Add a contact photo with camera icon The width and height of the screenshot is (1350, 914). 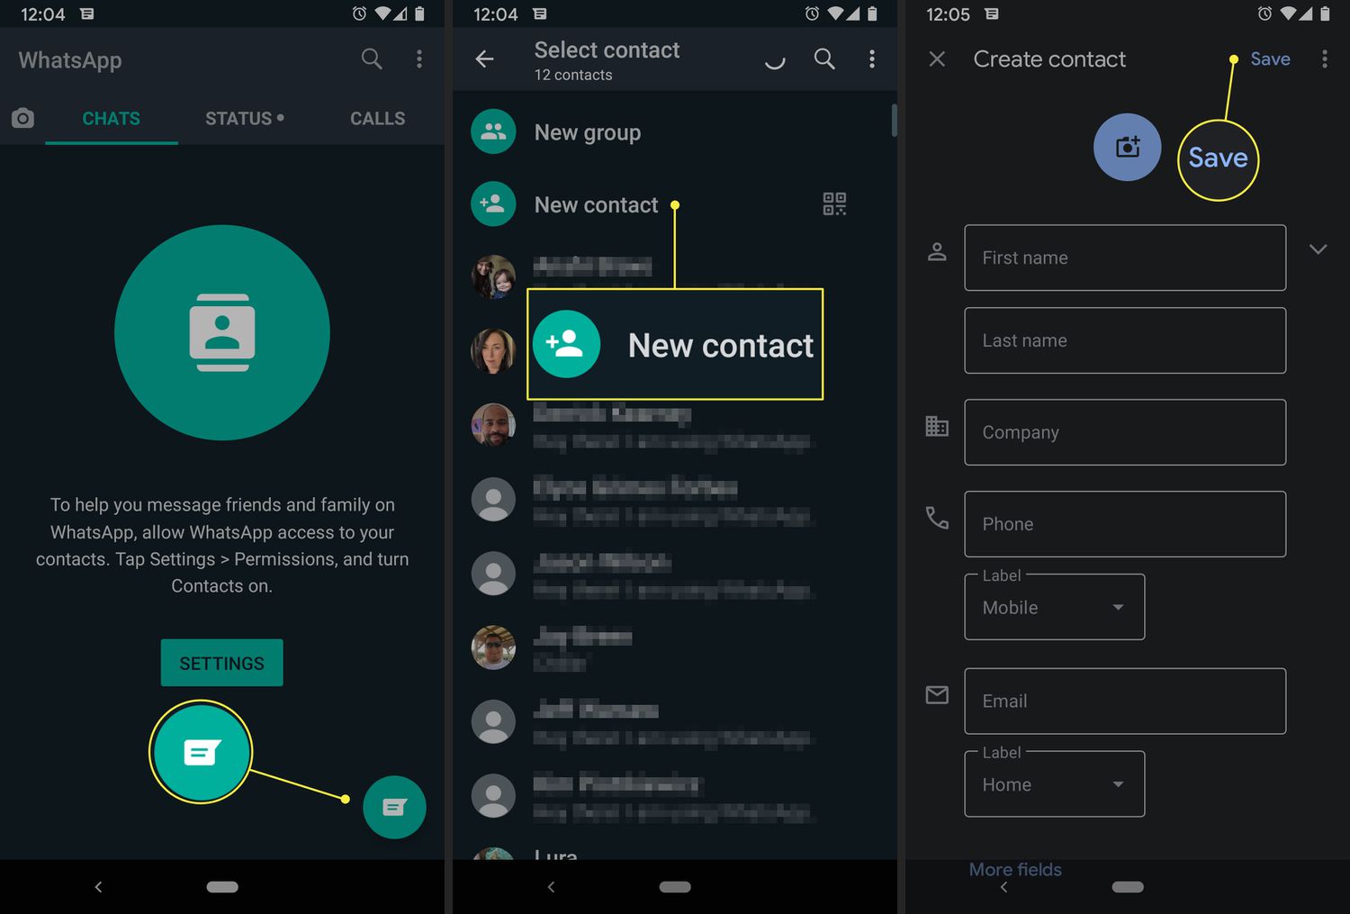click(x=1128, y=147)
